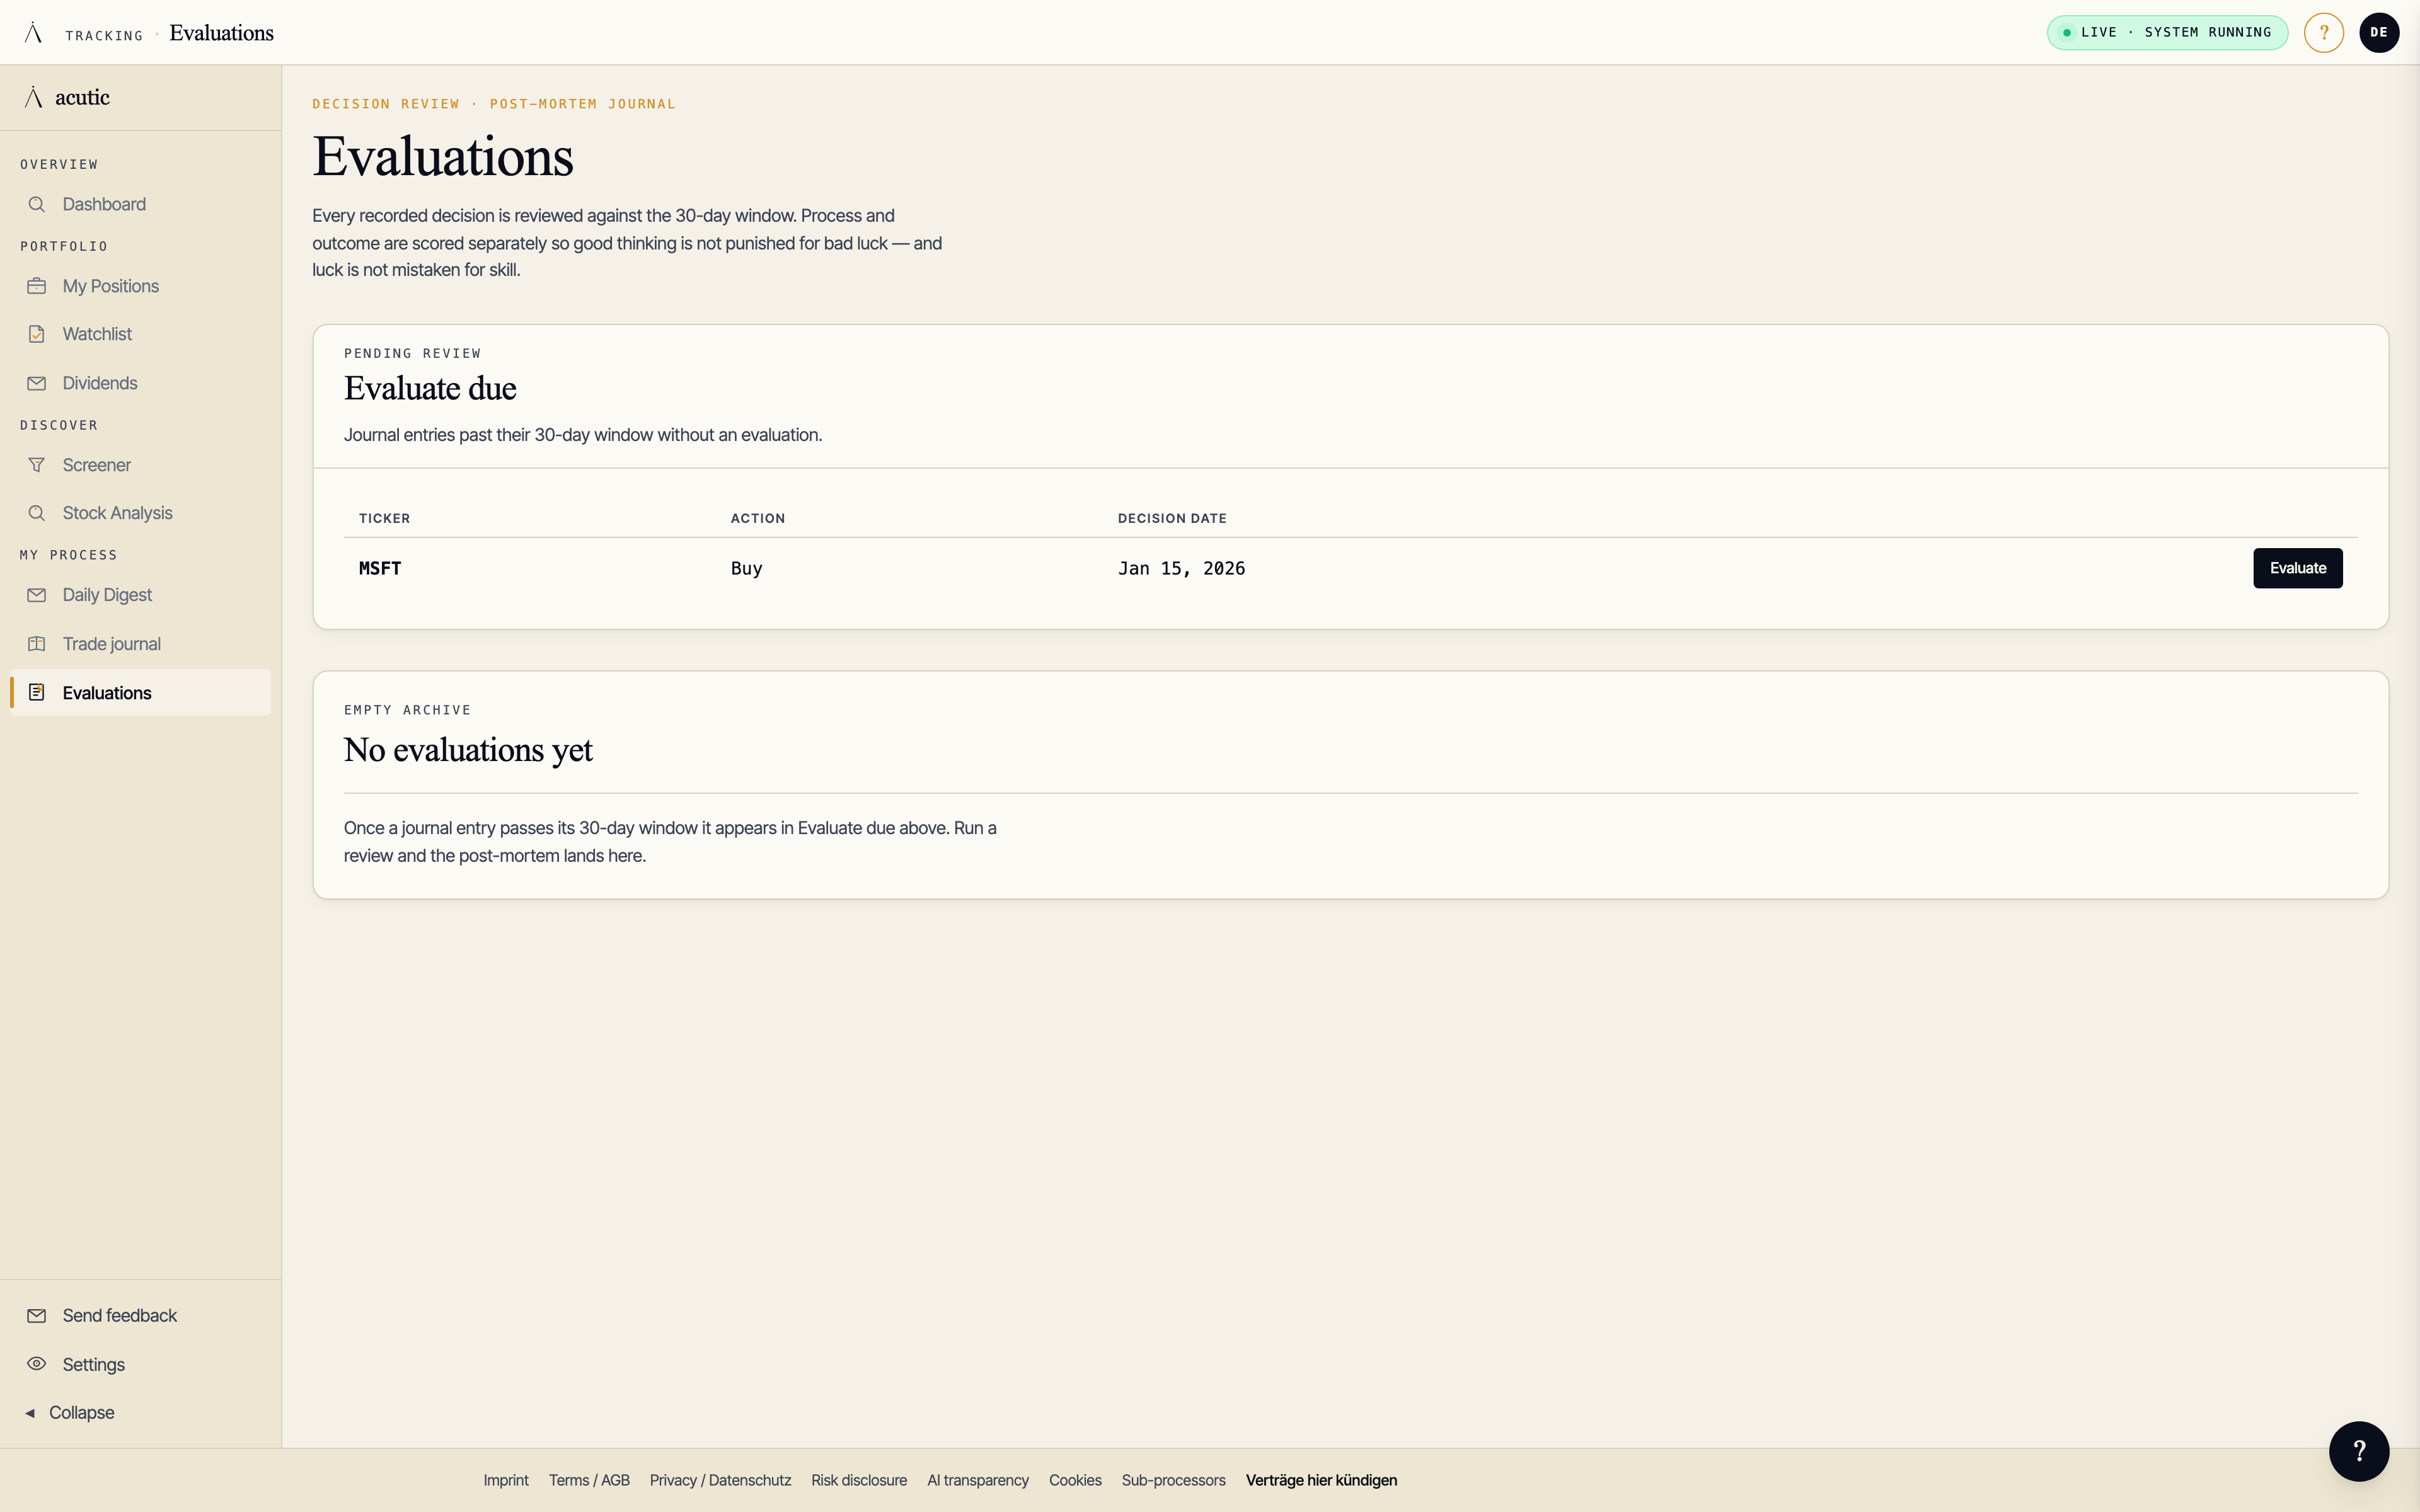
Task: Open the Cookies footer link
Action: (x=1075, y=1480)
